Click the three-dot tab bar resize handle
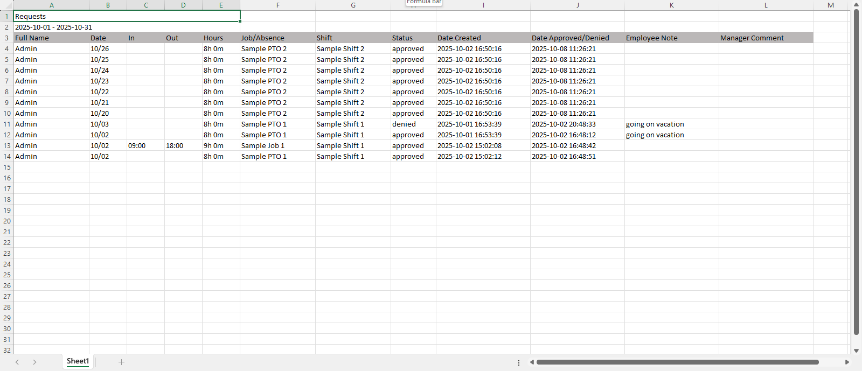The image size is (862, 371). tap(519, 362)
